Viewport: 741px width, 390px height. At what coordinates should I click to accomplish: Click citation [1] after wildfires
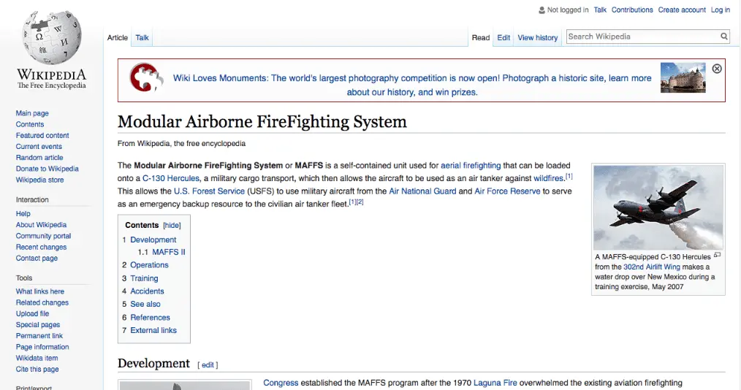[x=569, y=176]
